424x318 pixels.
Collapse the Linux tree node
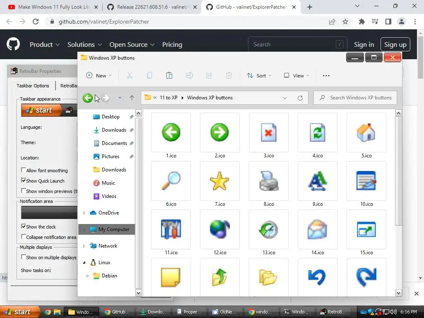coord(84,263)
